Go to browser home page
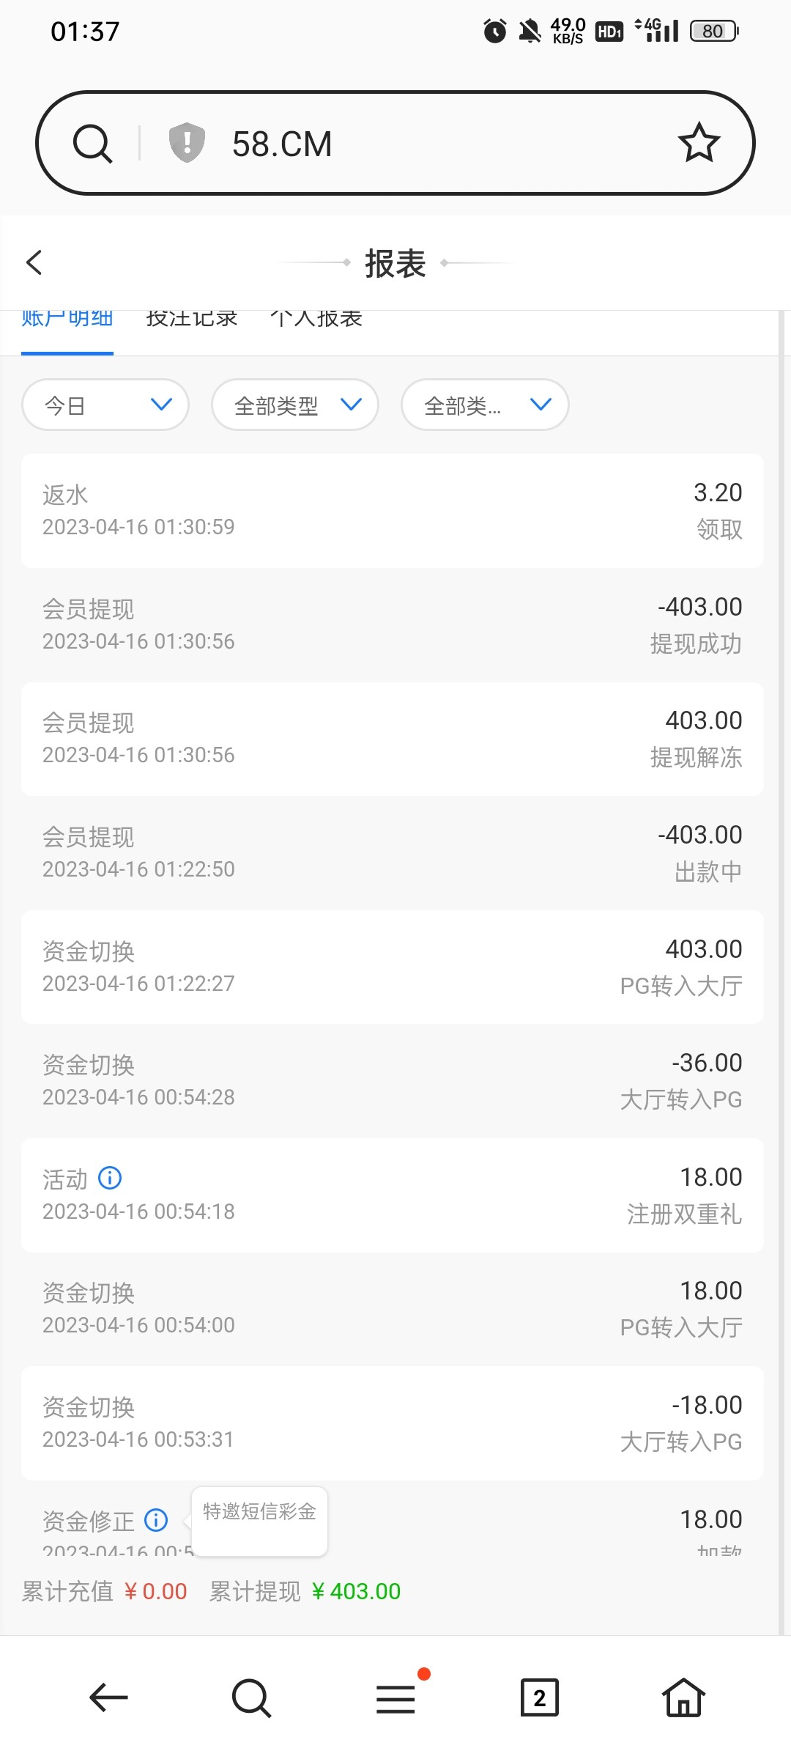 click(x=683, y=1697)
